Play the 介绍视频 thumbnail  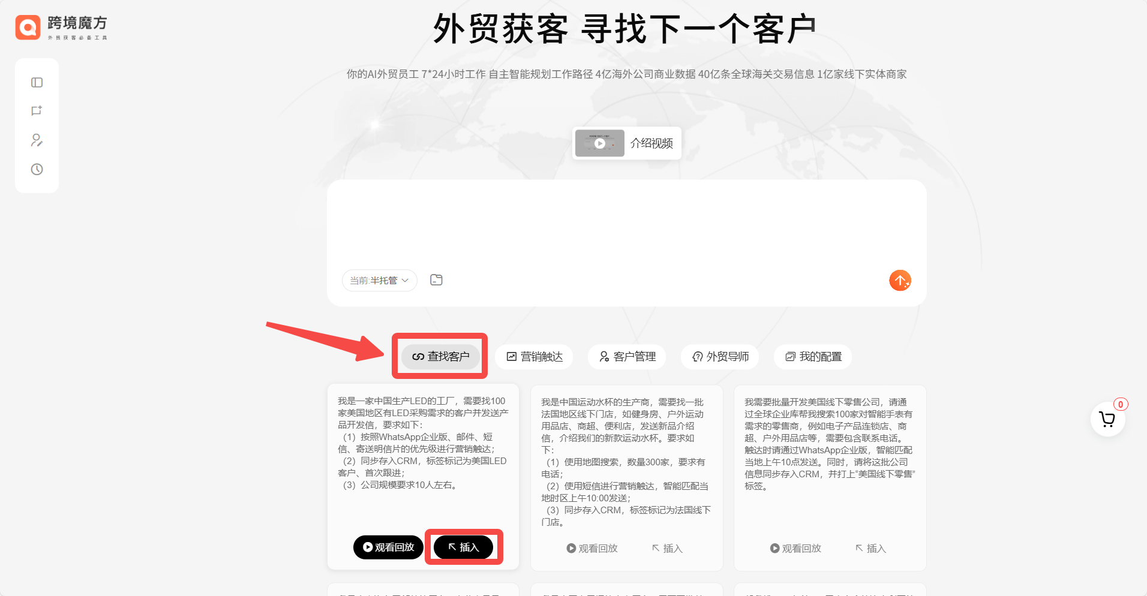(600, 144)
